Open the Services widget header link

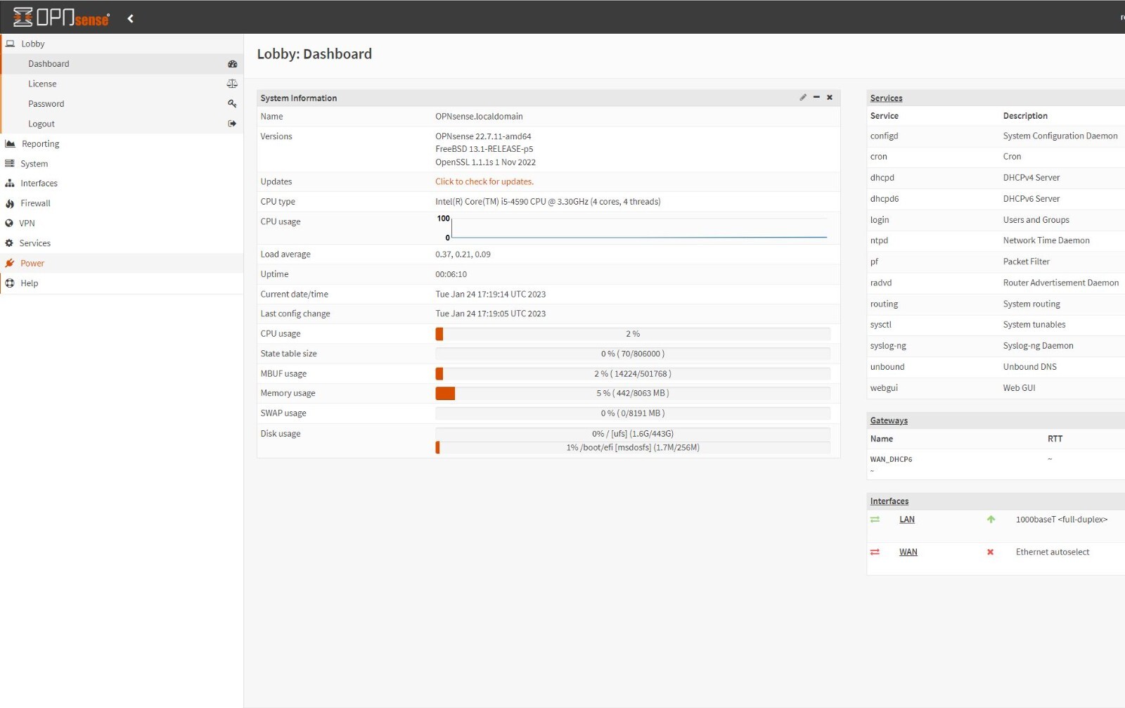point(886,98)
